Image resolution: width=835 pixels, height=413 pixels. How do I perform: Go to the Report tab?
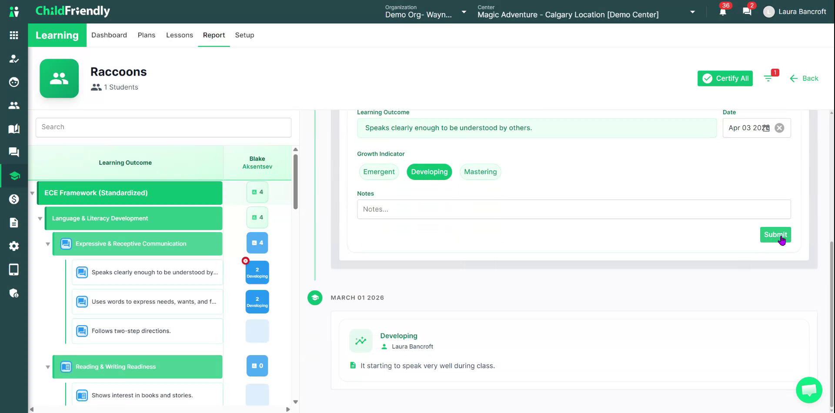click(214, 35)
